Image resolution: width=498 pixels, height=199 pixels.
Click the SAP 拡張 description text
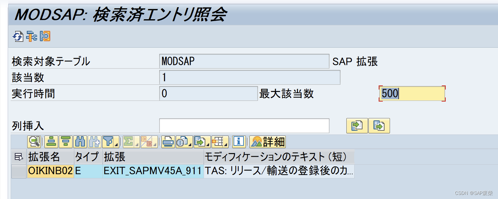coord(355,62)
